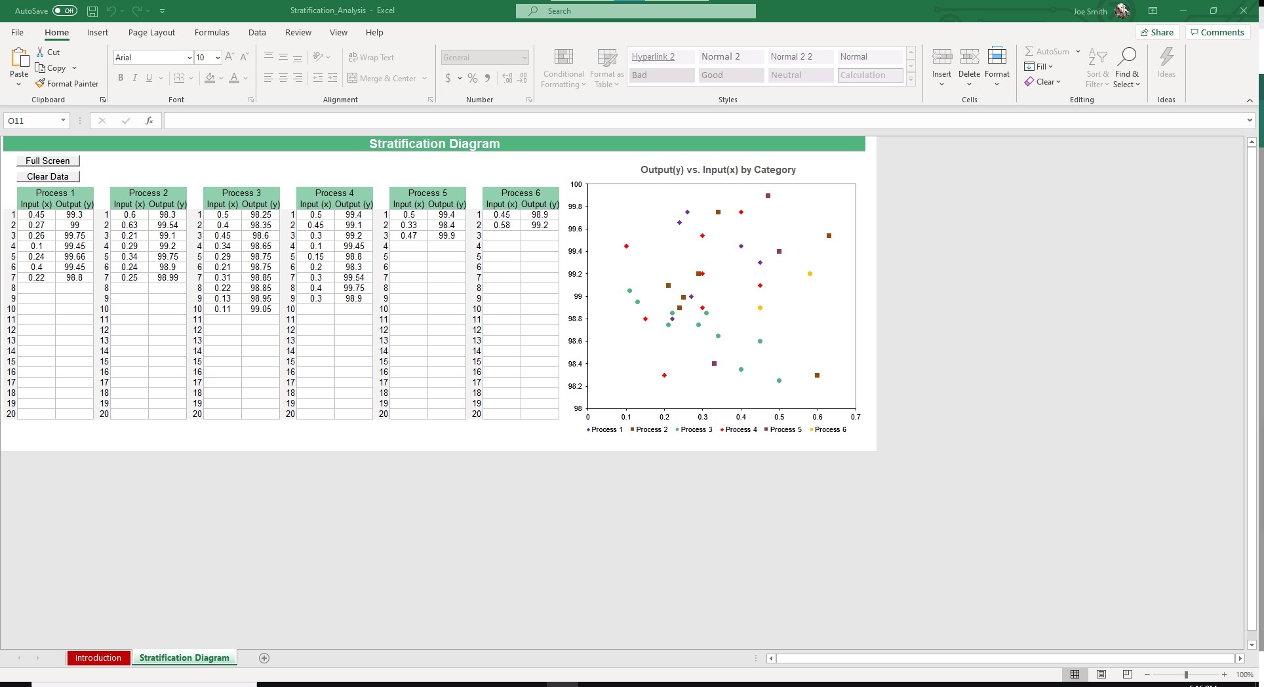
Task: Expand the Name Box dropdown
Action: pos(63,121)
